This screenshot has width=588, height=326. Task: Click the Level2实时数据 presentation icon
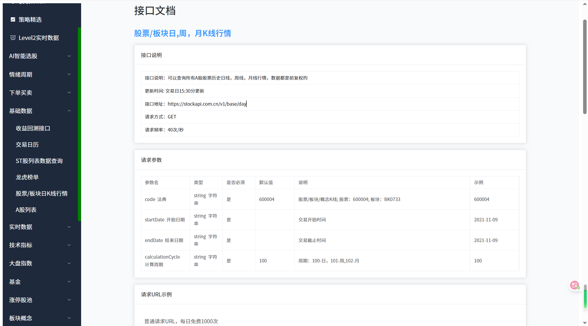(13, 38)
